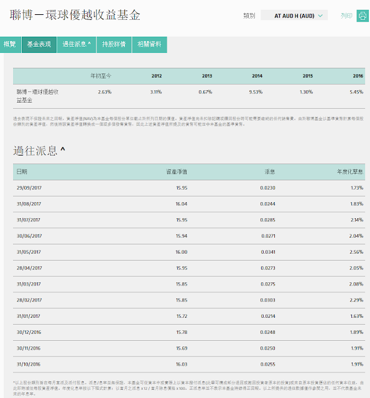This screenshot has width=370, height=398.
Task: Open the 過往派息 tab
Action: click(76, 44)
